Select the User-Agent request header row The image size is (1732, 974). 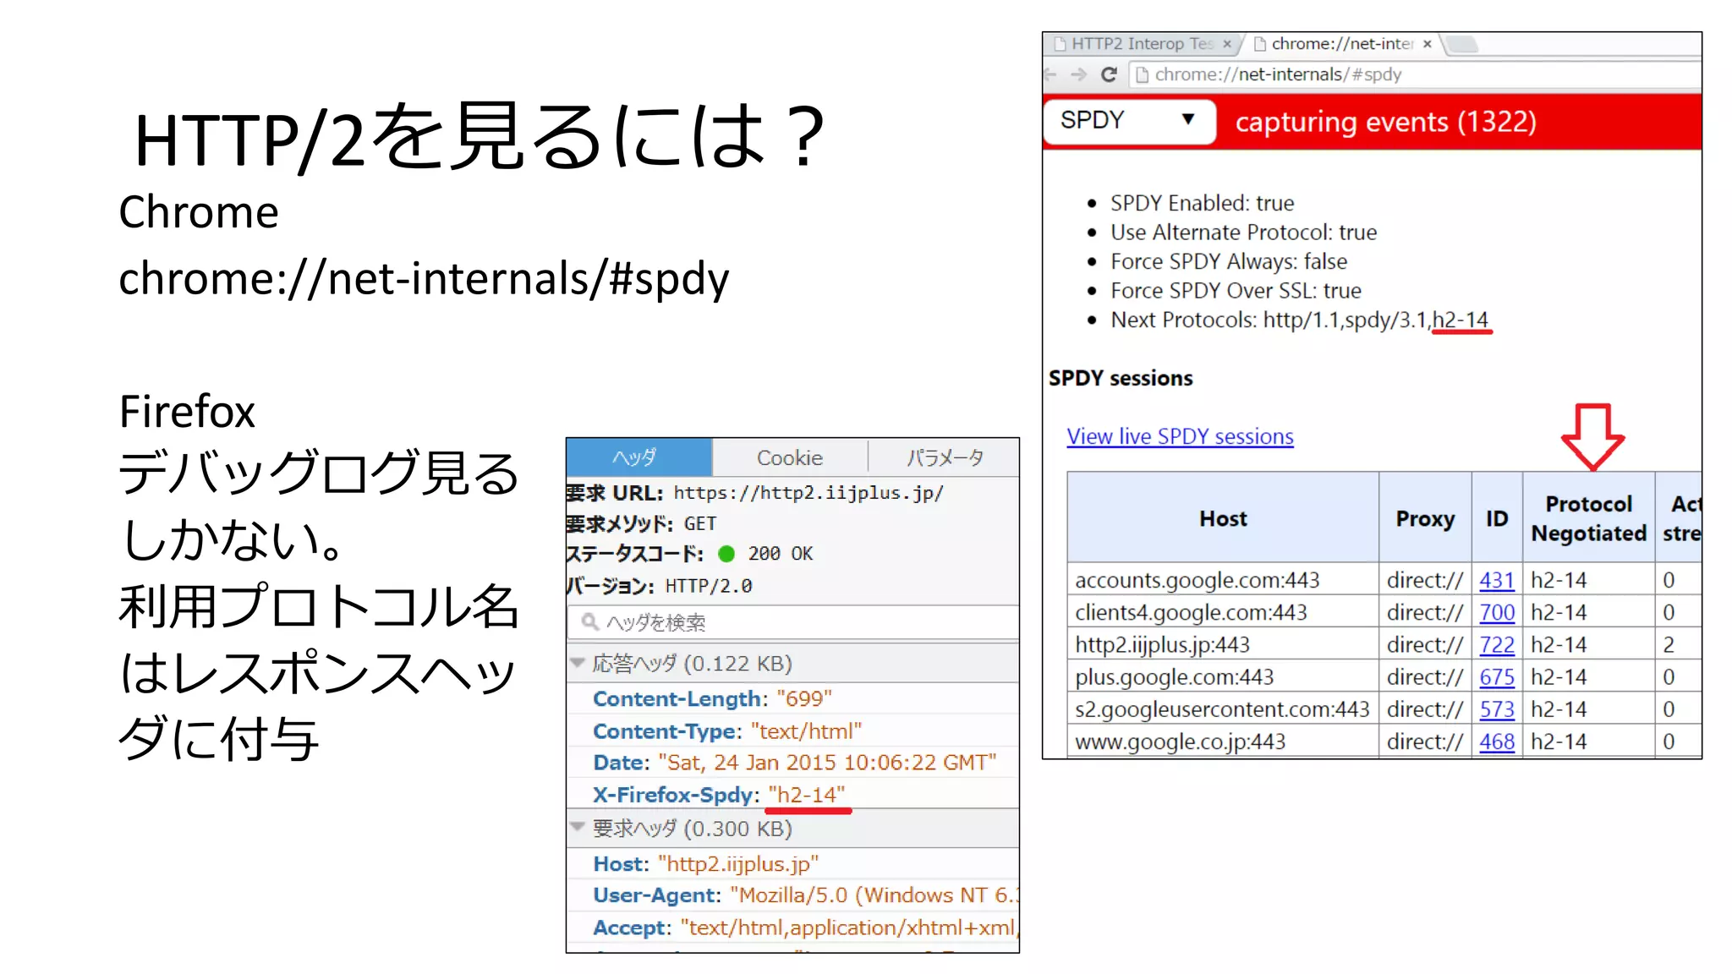pyautogui.click(x=792, y=895)
